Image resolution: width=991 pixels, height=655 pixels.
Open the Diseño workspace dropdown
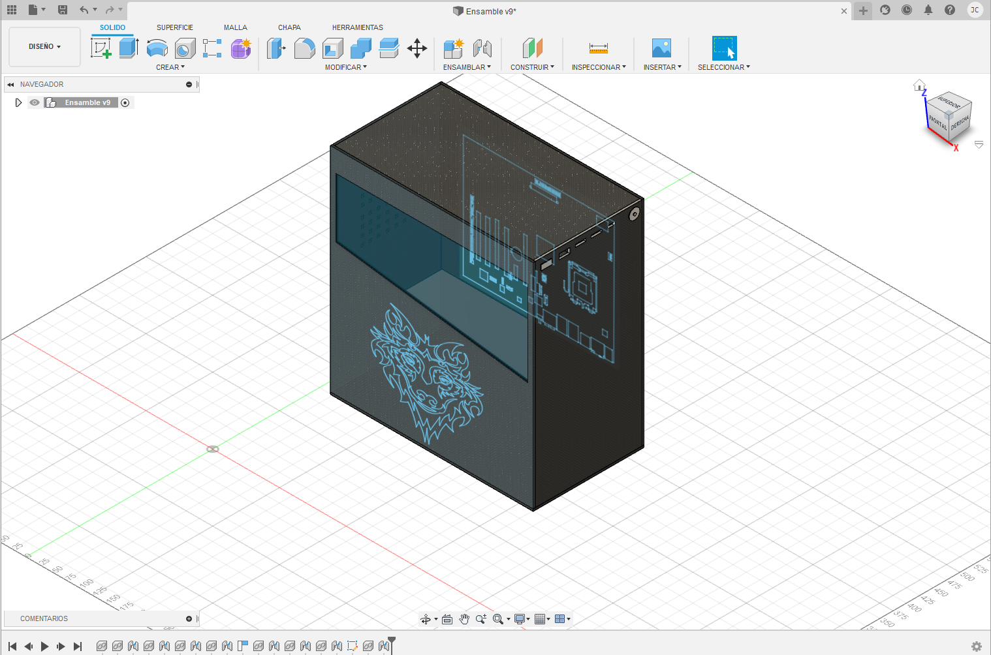coord(44,47)
